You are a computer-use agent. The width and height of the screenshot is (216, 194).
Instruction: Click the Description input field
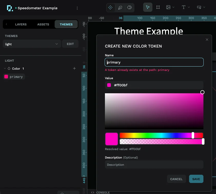154,165
